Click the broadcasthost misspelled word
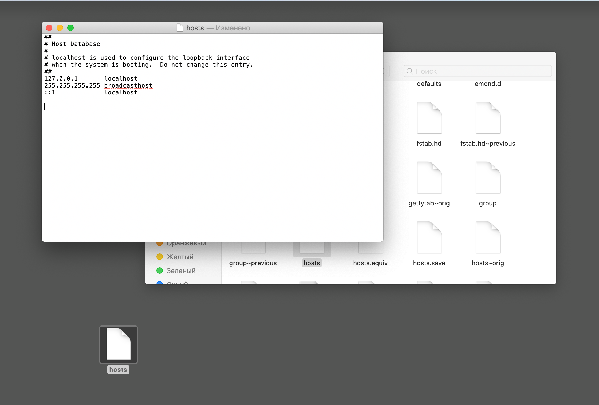The width and height of the screenshot is (599, 405). pos(128,85)
